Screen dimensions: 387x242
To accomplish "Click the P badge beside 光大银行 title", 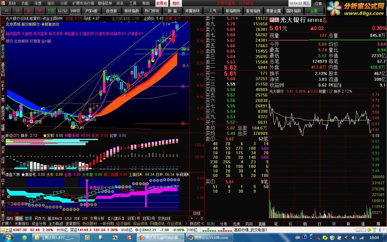I will tap(272, 20).
